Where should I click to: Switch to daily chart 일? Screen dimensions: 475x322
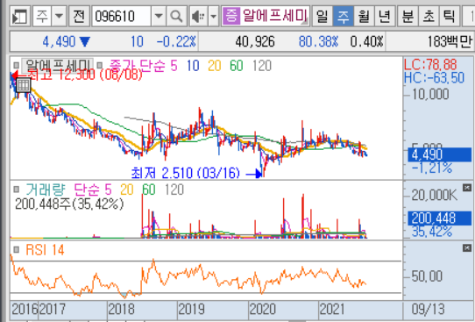coord(322,16)
